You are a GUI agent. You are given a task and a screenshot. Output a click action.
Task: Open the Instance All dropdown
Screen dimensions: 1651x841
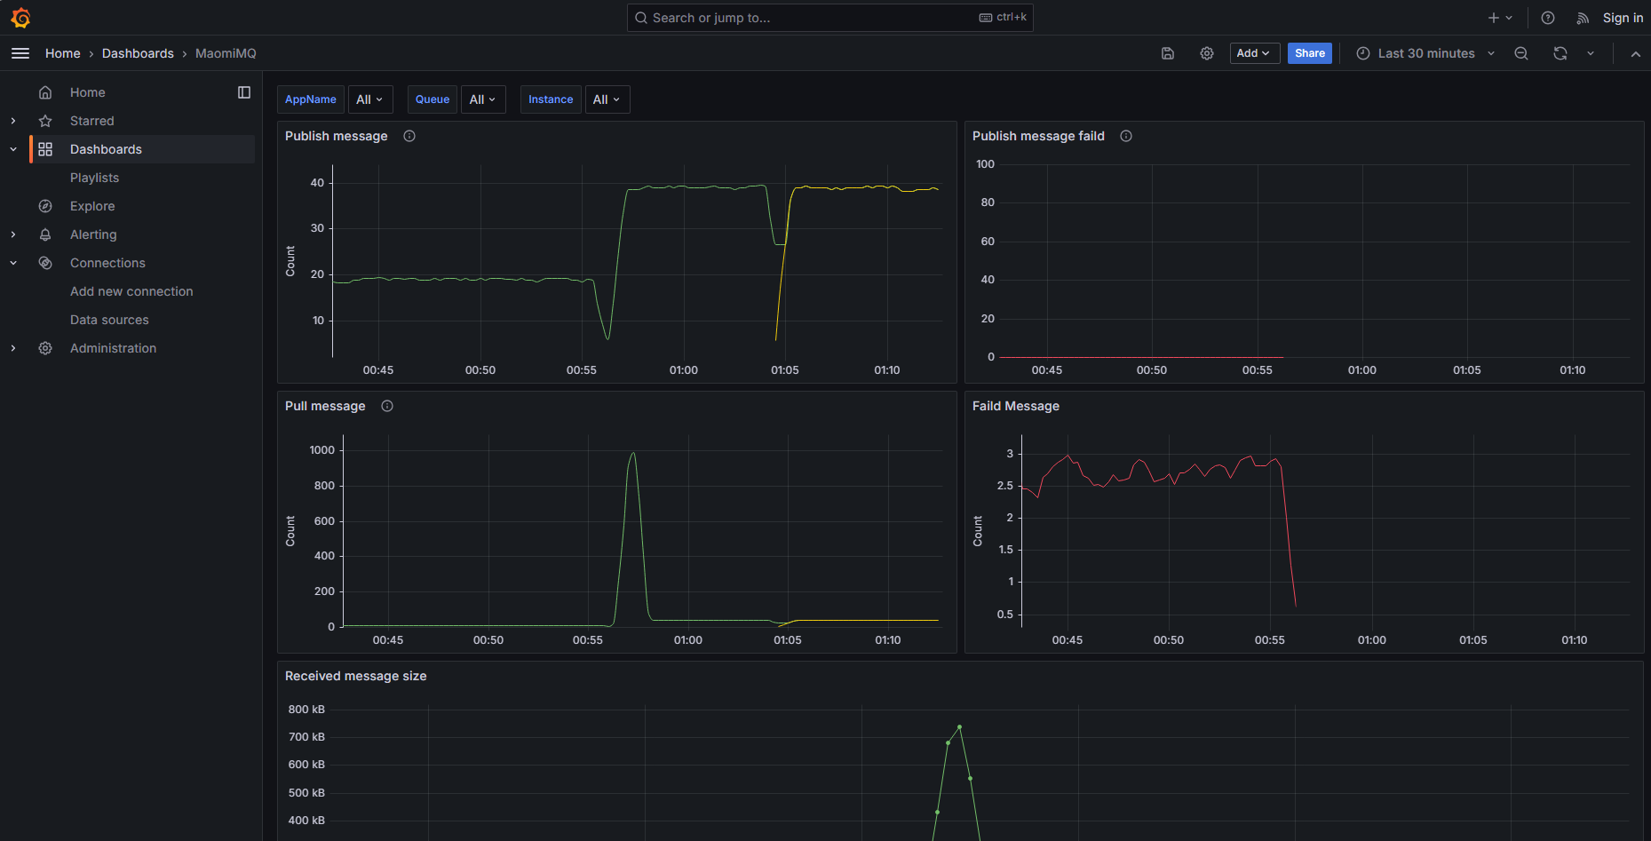[607, 99]
